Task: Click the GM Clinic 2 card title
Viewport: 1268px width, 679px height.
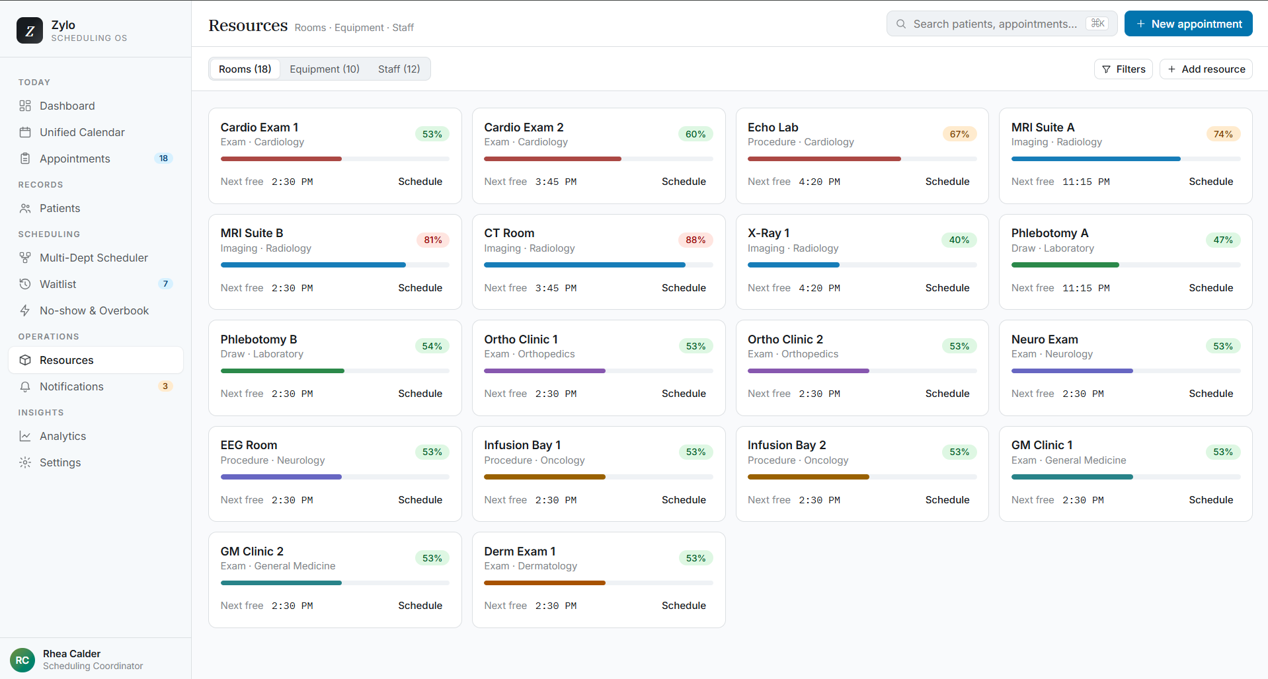Action: tap(252, 552)
